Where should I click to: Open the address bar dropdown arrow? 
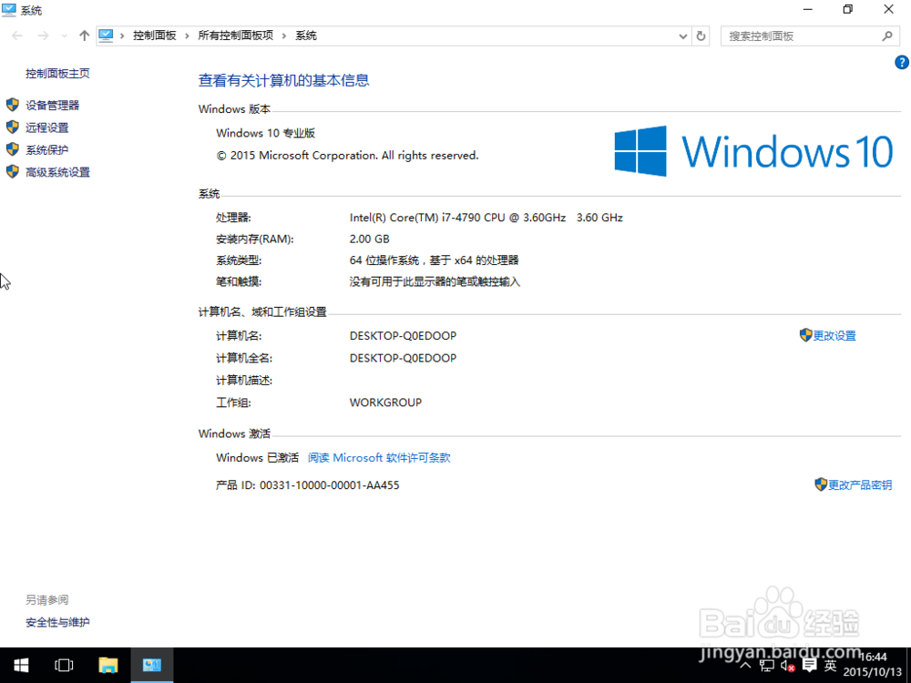point(681,36)
